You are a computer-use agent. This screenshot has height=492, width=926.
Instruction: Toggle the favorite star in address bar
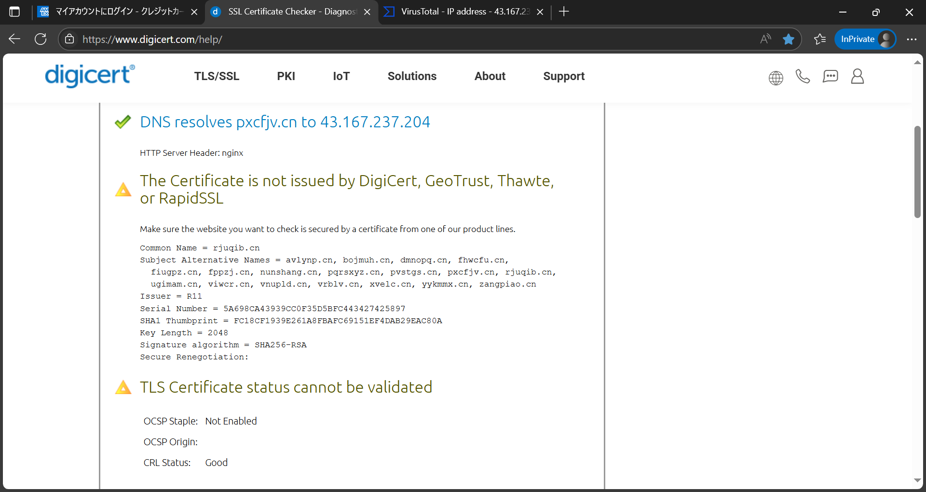tap(789, 39)
